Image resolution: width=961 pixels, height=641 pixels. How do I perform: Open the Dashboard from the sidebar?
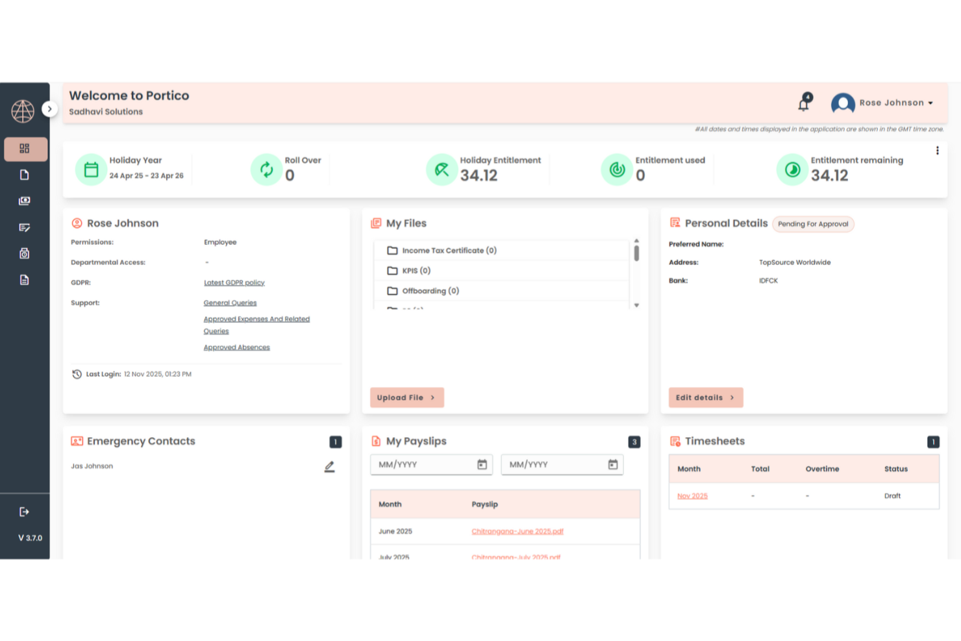26,149
